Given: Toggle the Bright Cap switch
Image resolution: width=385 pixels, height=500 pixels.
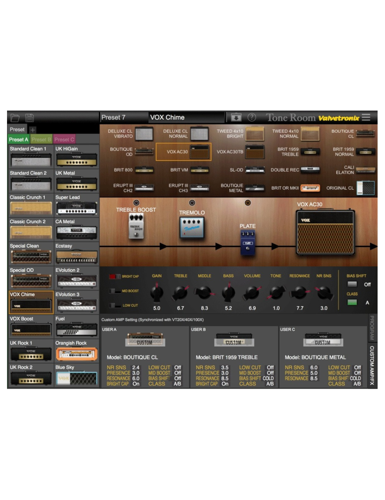Looking at the screenshot, I should (x=115, y=277).
